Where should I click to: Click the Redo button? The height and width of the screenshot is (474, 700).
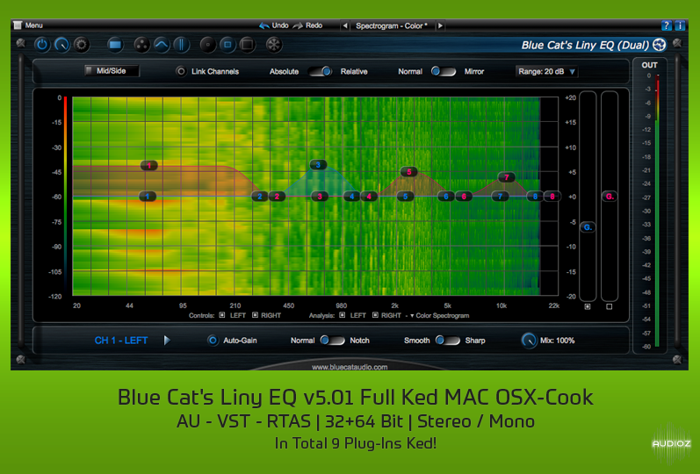click(308, 25)
